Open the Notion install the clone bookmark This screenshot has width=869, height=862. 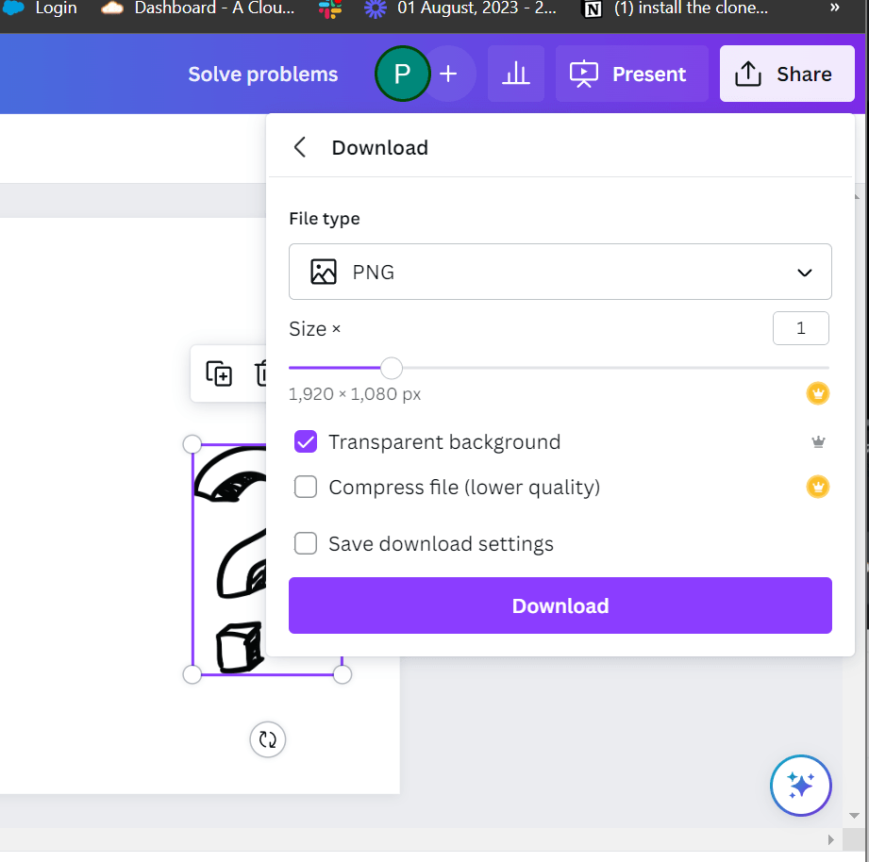point(677,8)
